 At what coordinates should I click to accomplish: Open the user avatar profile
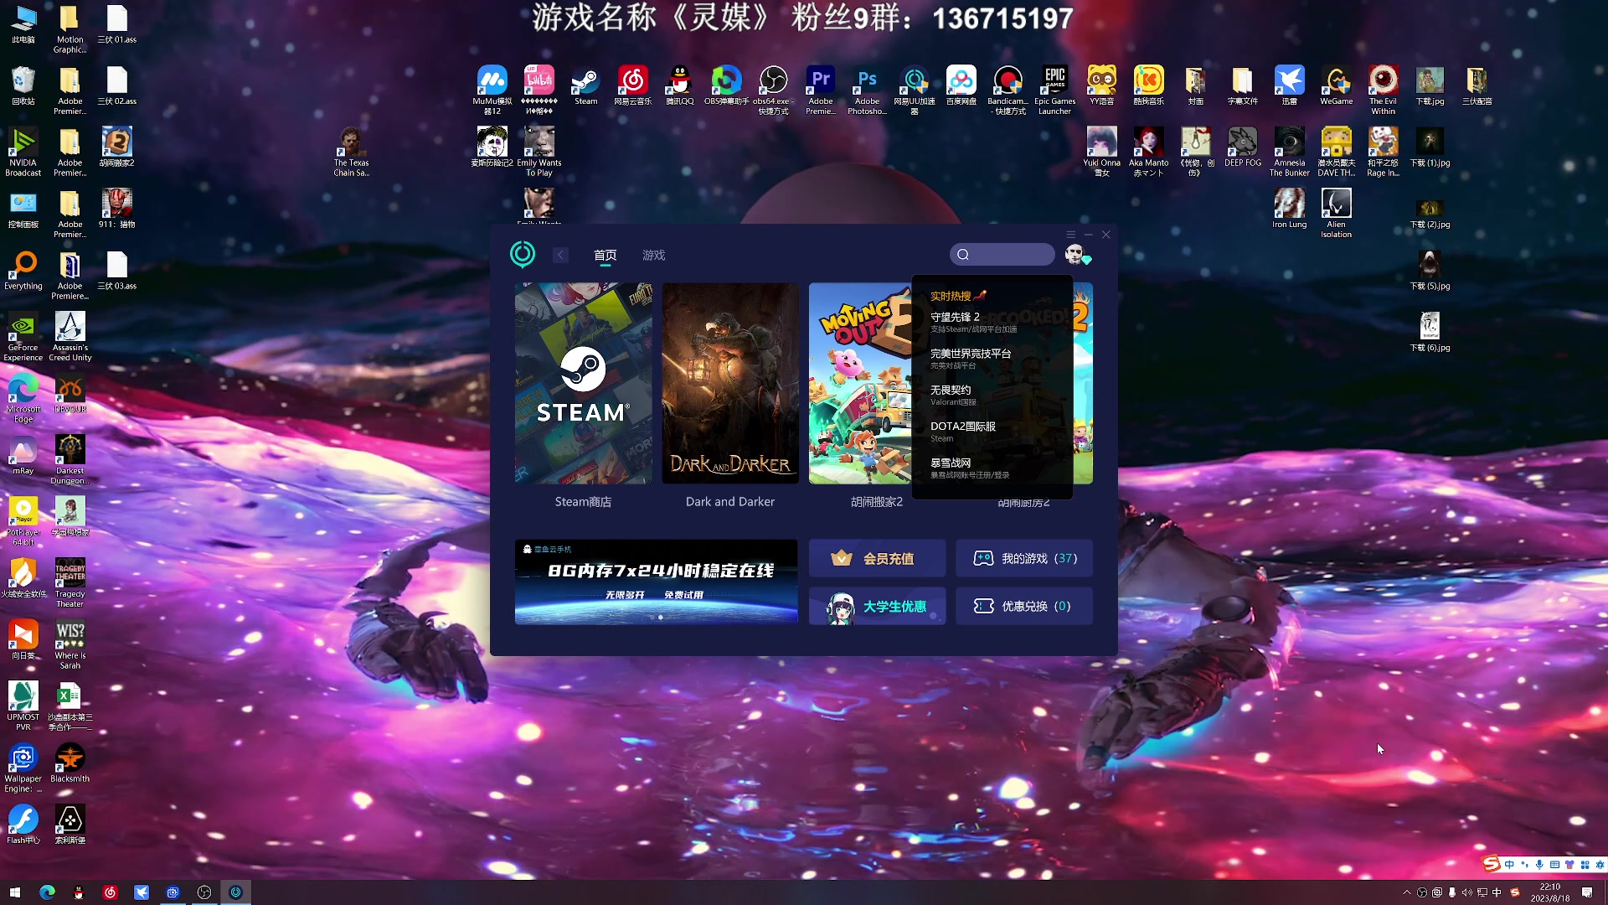pos(1074,254)
